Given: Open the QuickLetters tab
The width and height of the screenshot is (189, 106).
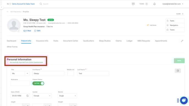Looking at the screenshot, I should click(88, 41).
